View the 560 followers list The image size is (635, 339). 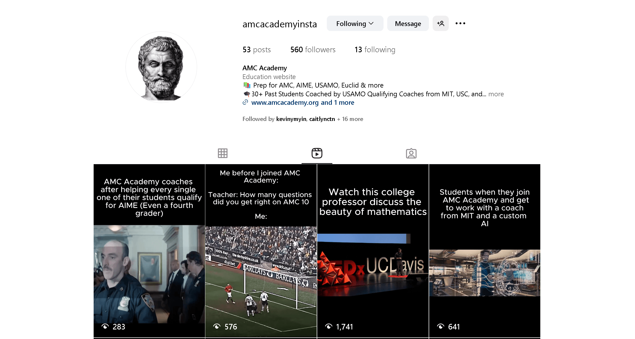pos(313,50)
